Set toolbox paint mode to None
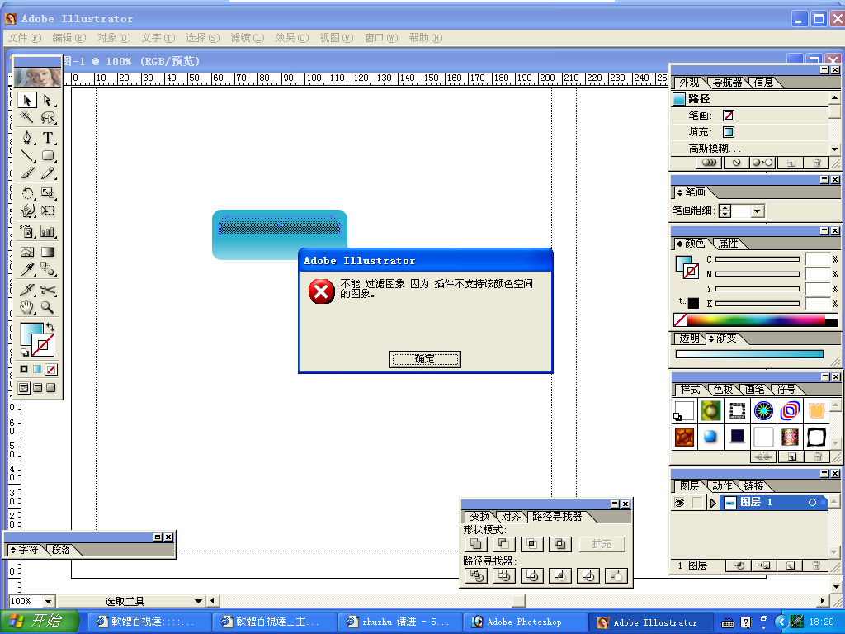 pyautogui.click(x=51, y=369)
